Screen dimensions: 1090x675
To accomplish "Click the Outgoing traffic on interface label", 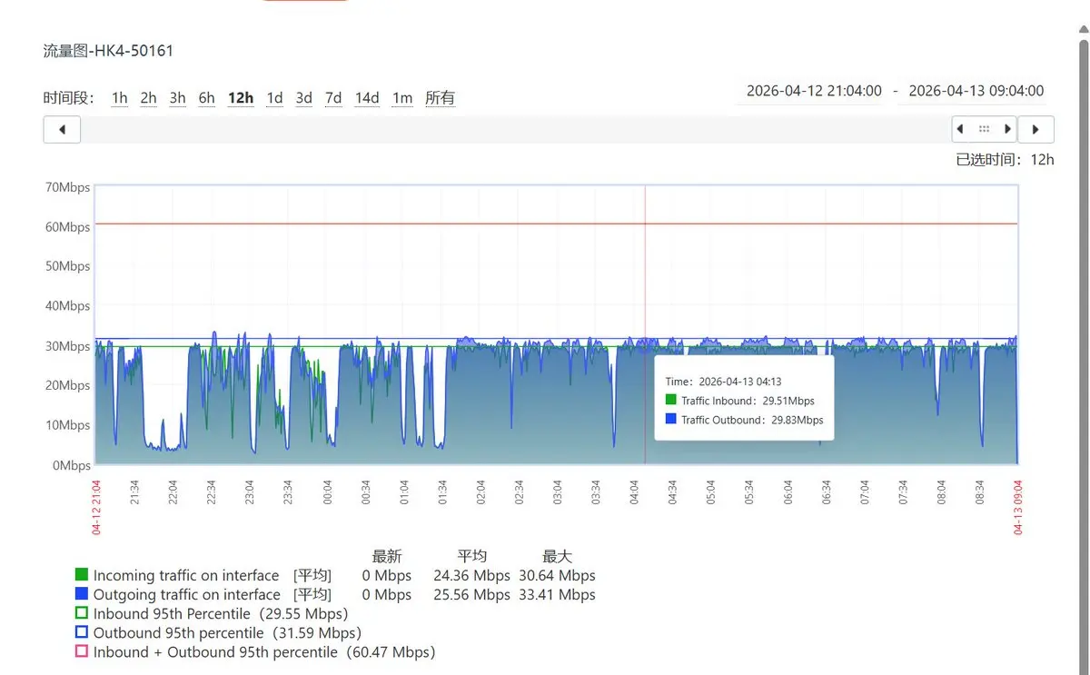I will (x=186, y=594).
